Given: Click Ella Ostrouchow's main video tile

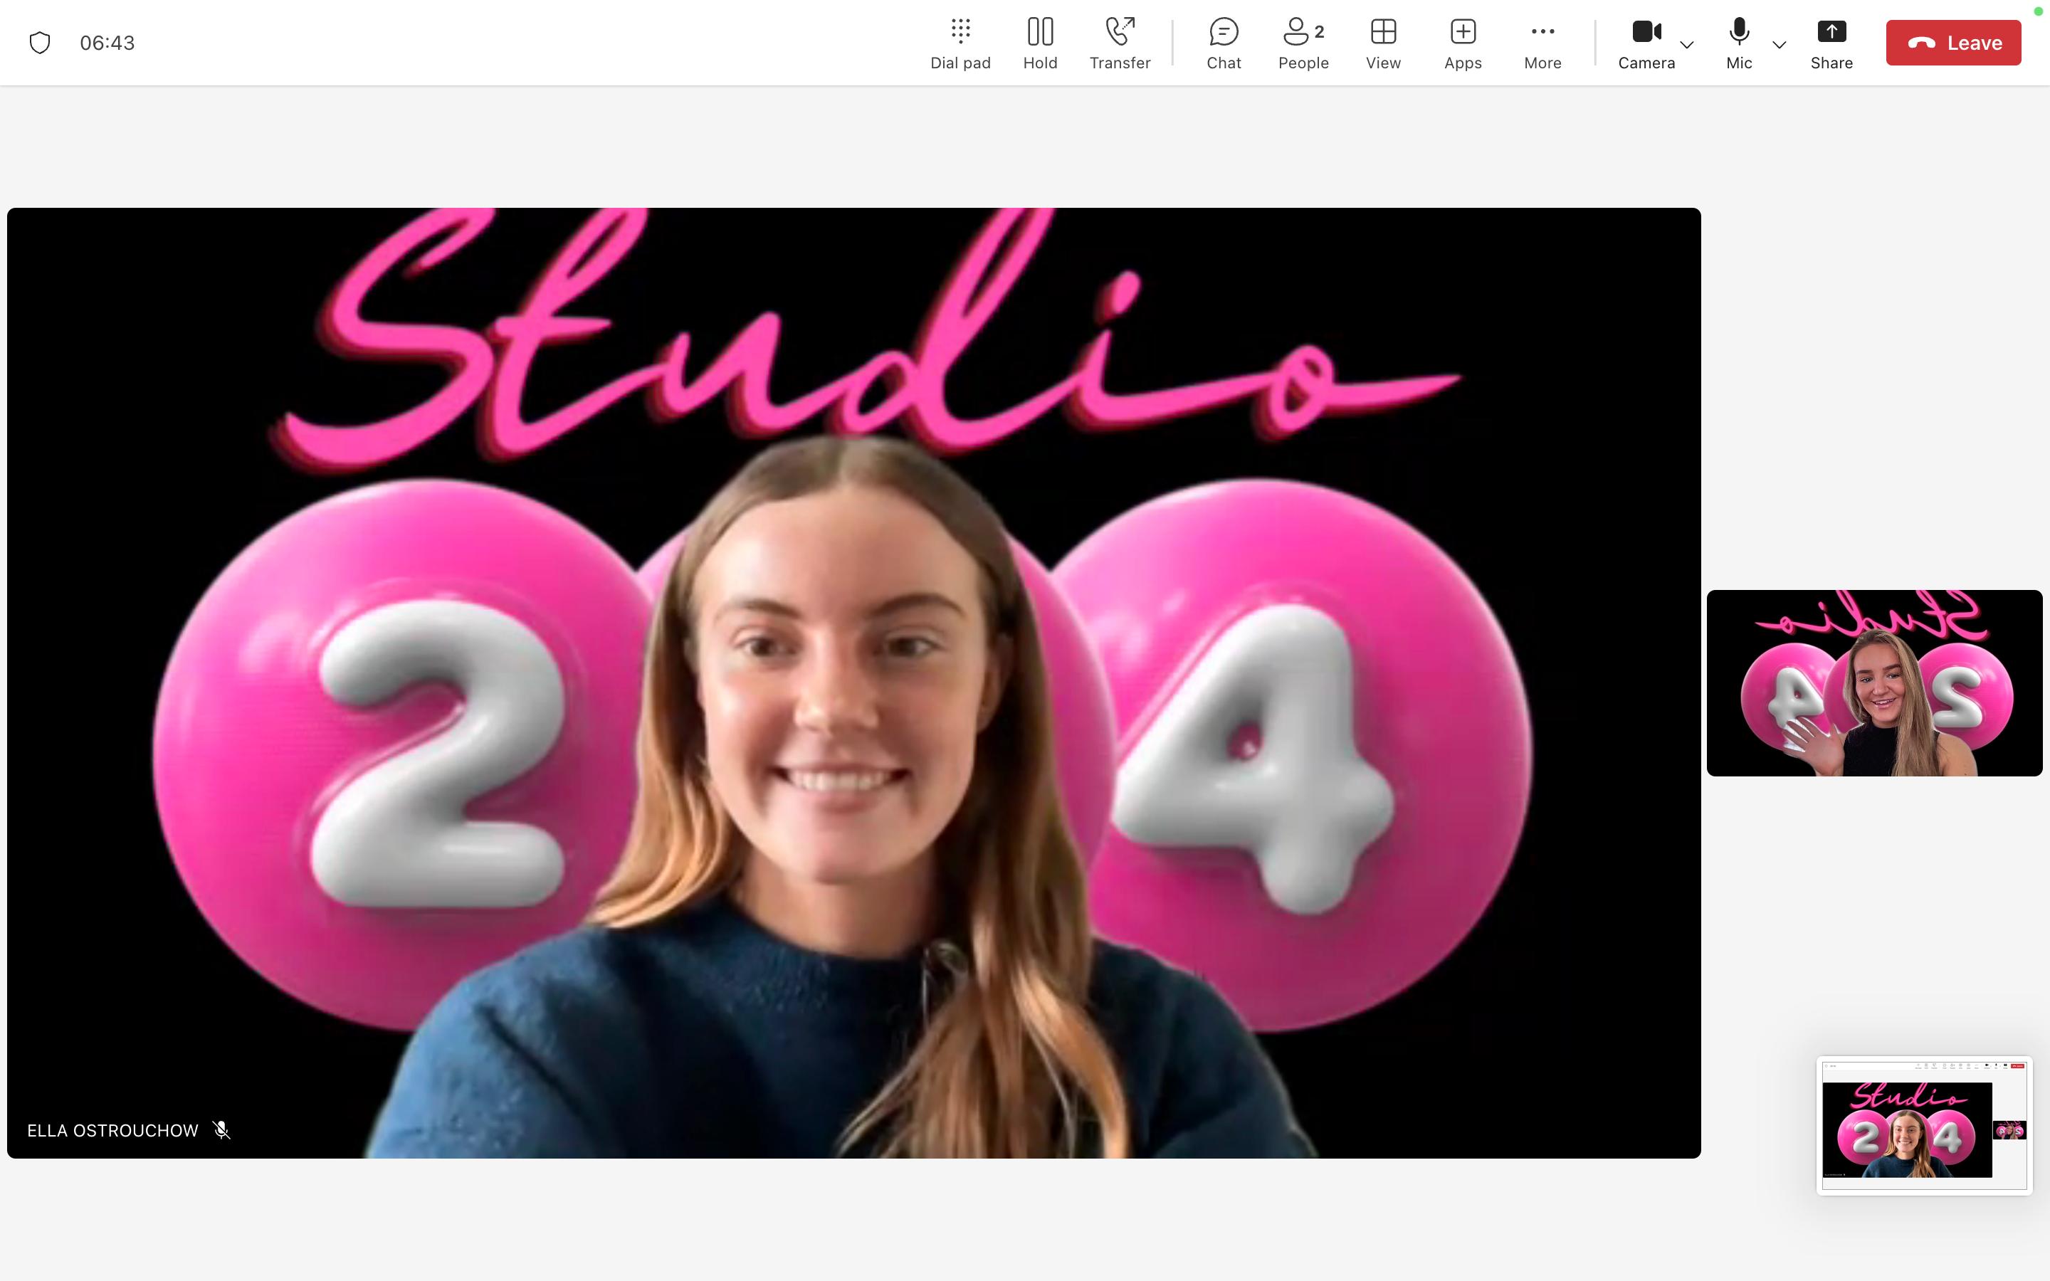Looking at the screenshot, I should [x=853, y=683].
